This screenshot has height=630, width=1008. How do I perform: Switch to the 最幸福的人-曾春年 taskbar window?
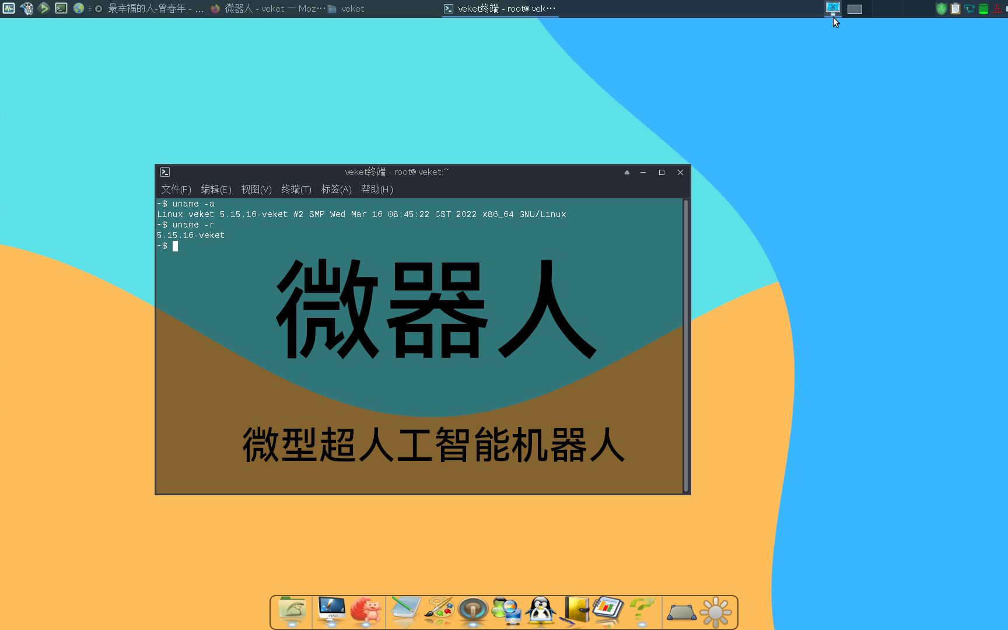pyautogui.click(x=149, y=9)
